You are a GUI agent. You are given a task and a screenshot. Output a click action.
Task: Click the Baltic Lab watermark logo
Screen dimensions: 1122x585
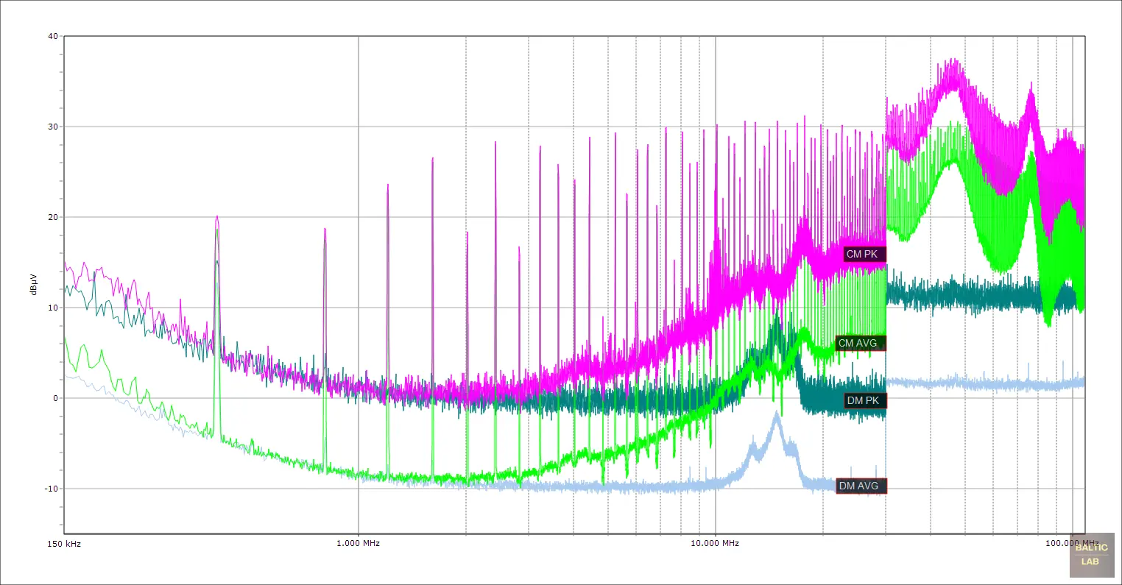[x=1091, y=554]
